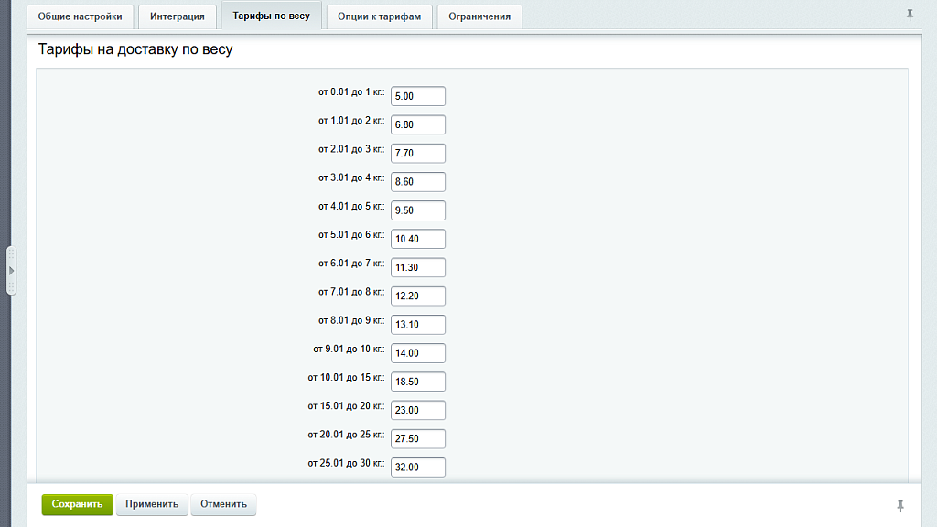This screenshot has height=527, width=937.
Task: Pin the tab bar with top pin icon
Action: coord(910,16)
